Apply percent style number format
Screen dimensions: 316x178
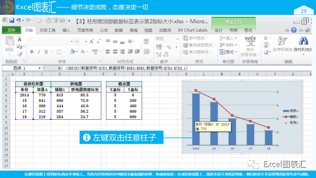coord(169,47)
